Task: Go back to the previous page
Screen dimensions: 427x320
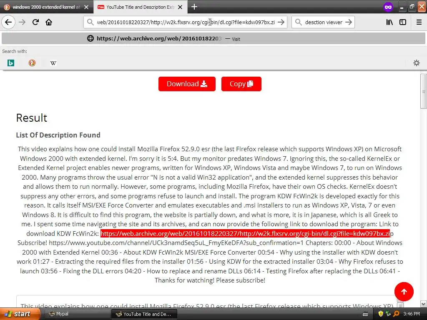Action: click(x=8, y=22)
